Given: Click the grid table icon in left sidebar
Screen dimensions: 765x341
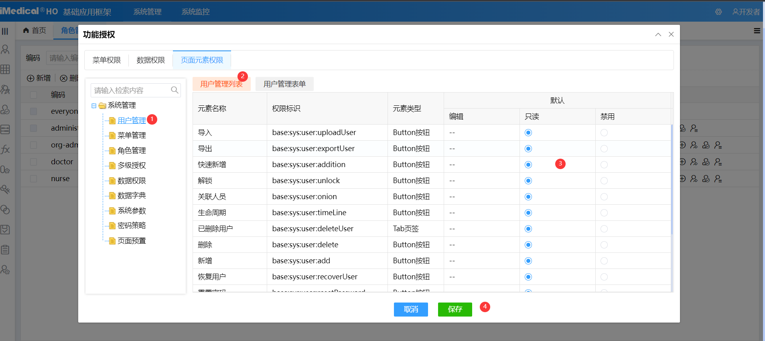Looking at the screenshot, I should (x=5, y=69).
